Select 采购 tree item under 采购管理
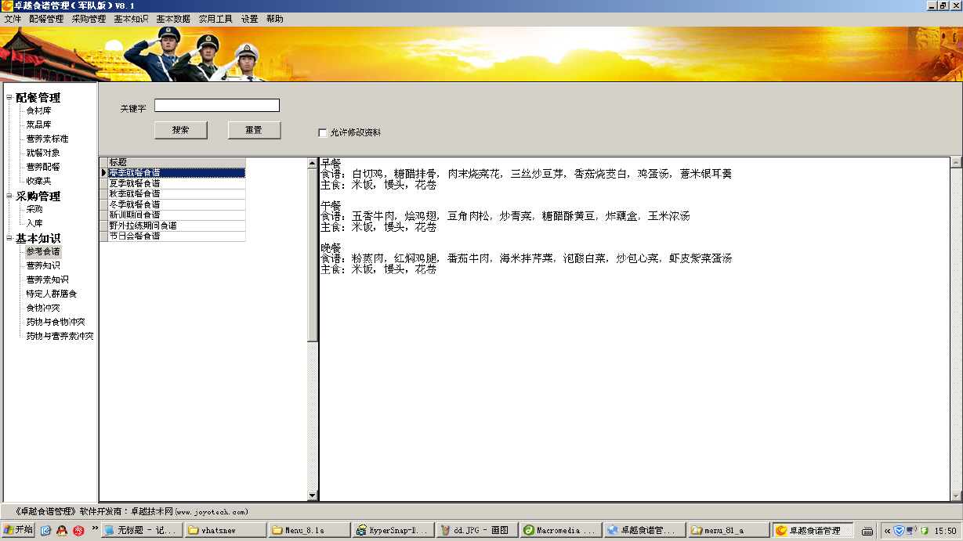This screenshot has height=541, width=963. 34,210
